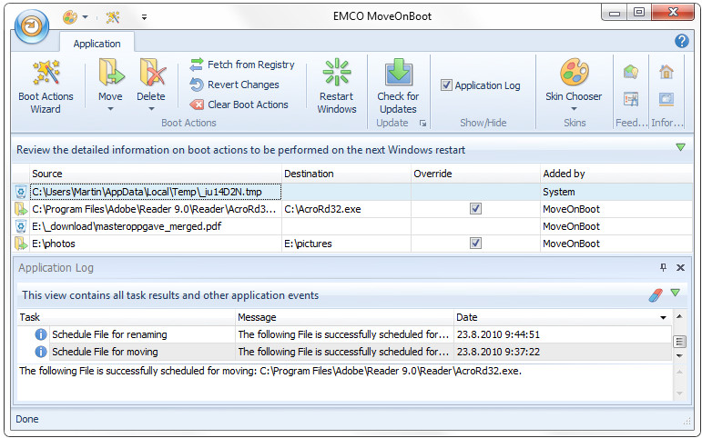Check for Updates
702x438 pixels.
[x=398, y=86]
